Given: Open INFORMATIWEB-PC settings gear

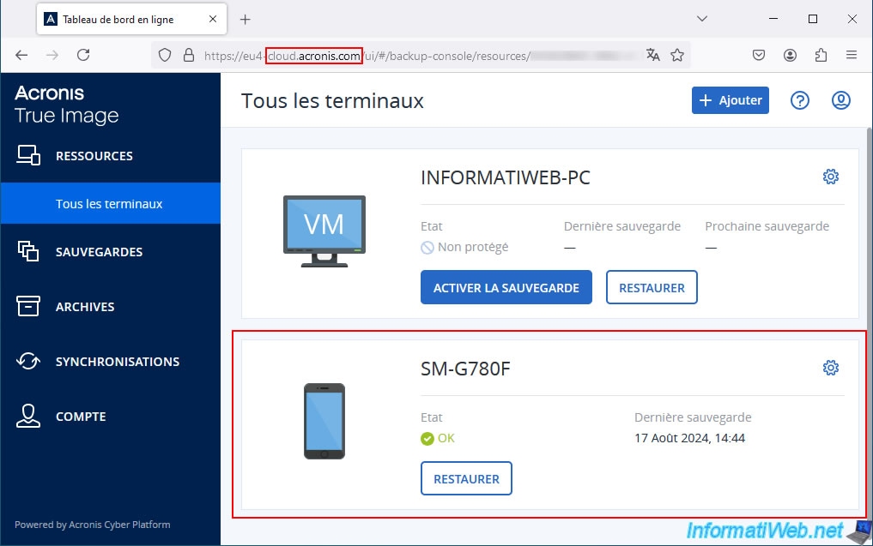Looking at the screenshot, I should [x=831, y=177].
